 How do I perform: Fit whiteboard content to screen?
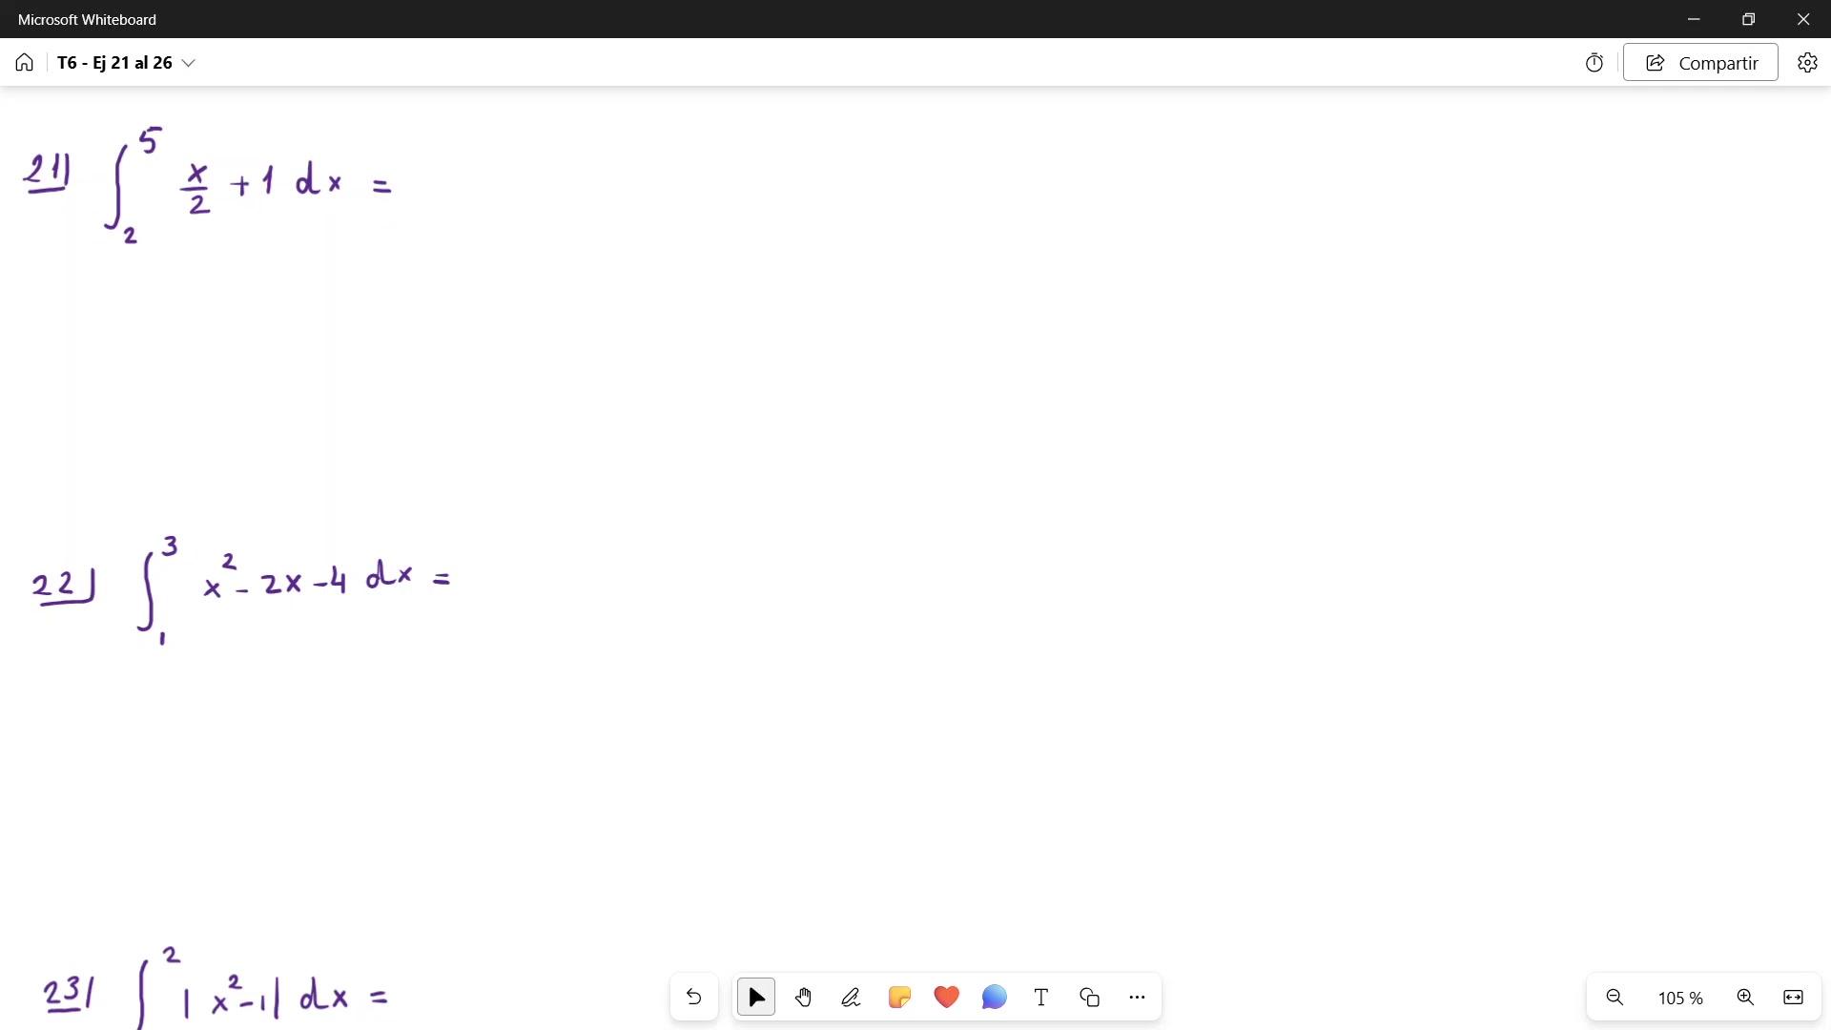[1793, 998]
